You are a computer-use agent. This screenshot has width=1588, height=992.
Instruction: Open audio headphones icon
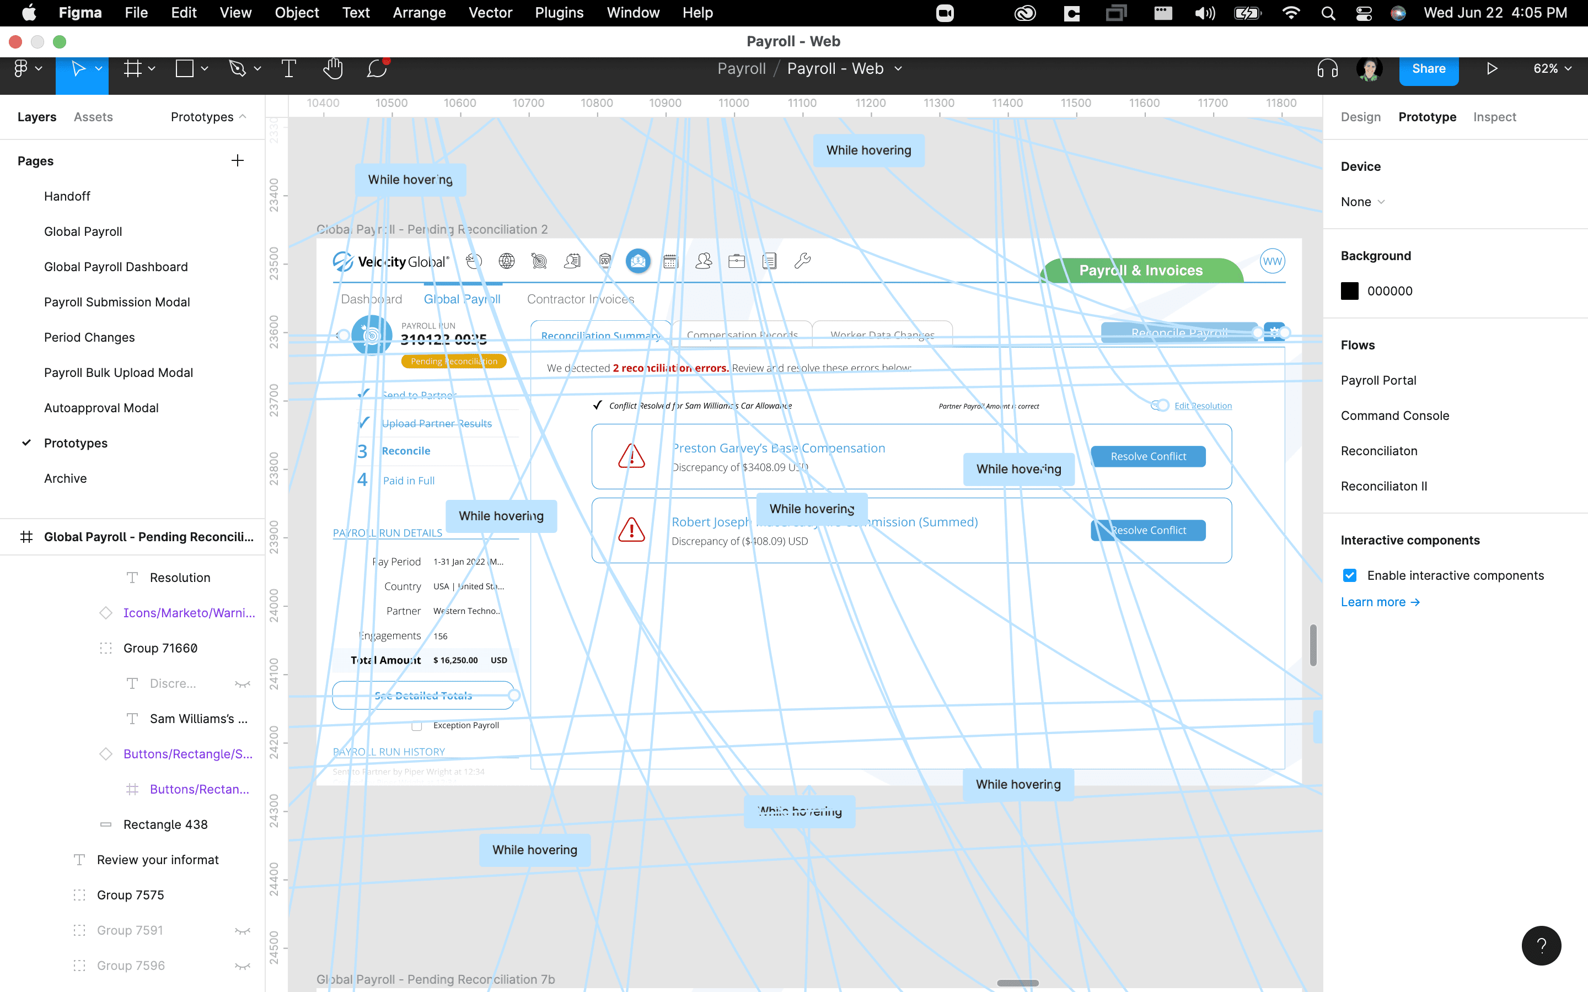1327,69
